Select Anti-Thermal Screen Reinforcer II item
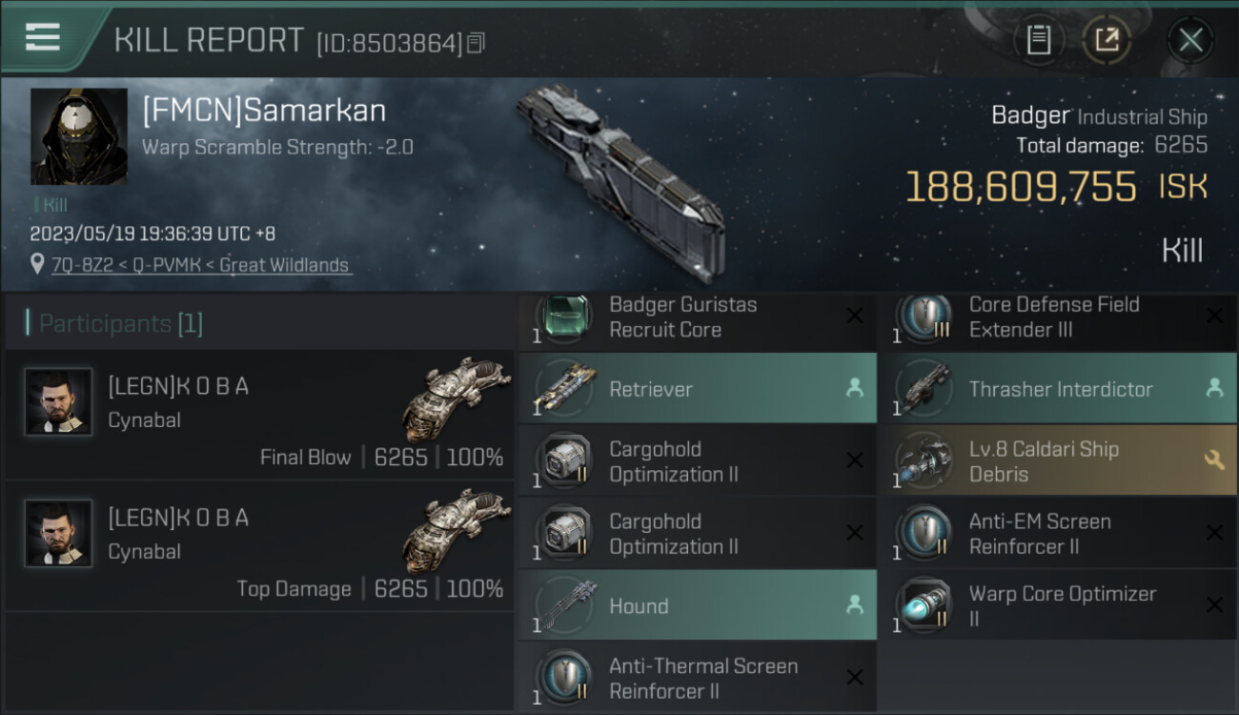Screen dimensions: 1239x715 pyautogui.click(x=698, y=677)
